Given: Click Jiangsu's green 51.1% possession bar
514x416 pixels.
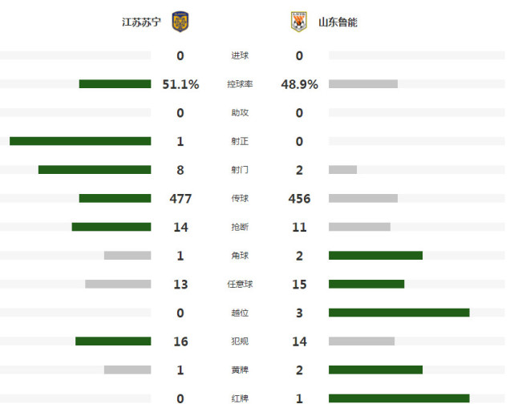Looking at the screenshot, I should (115, 84).
